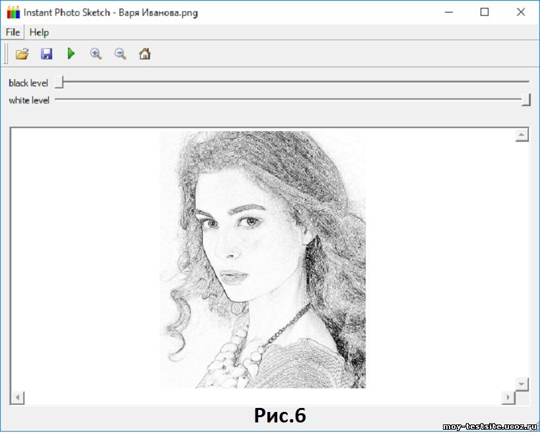This screenshot has width=540, height=433.
Task: Close the Instant Photo Sketch window
Action: click(x=520, y=13)
